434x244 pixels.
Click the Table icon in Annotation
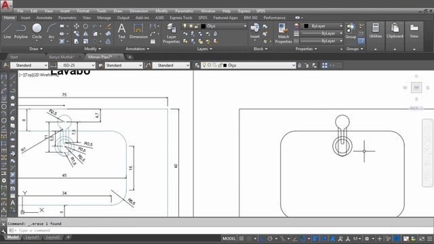(x=153, y=41)
